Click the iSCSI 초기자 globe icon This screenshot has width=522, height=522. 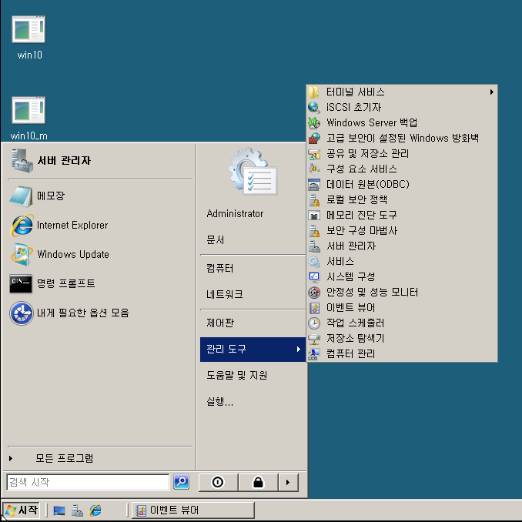tap(314, 107)
